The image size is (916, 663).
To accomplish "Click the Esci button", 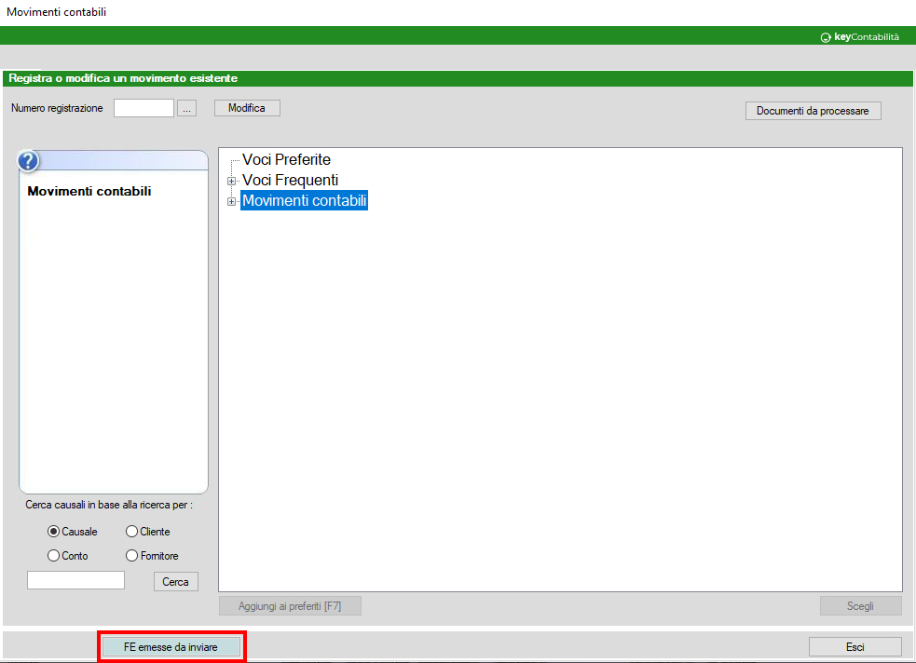I will 855,646.
